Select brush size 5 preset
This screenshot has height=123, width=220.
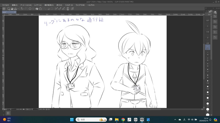208,59
